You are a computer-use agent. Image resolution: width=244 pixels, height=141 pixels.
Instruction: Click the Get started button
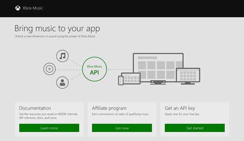195,128
